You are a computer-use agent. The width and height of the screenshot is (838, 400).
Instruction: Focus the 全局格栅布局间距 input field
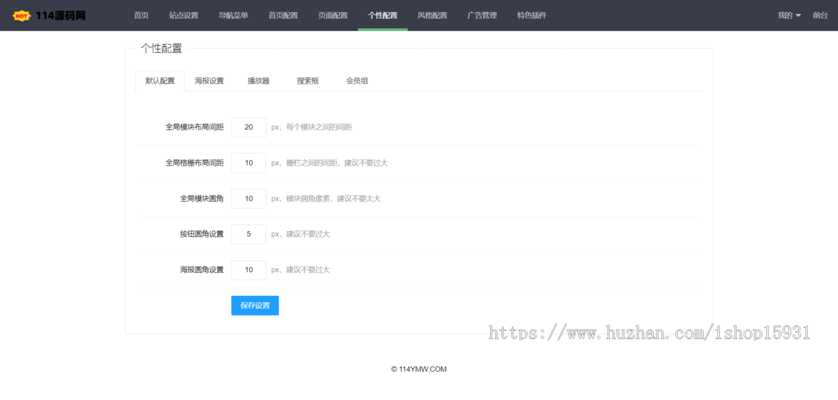(x=249, y=163)
